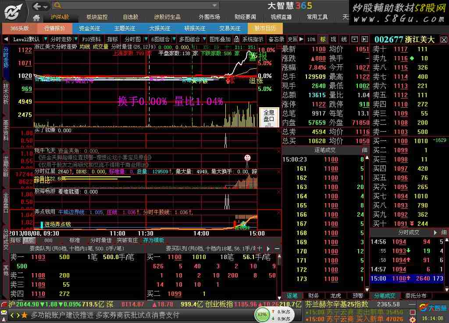449x323 pixels.
Task: Click next news arrow in ticker bar
Action: (18, 315)
